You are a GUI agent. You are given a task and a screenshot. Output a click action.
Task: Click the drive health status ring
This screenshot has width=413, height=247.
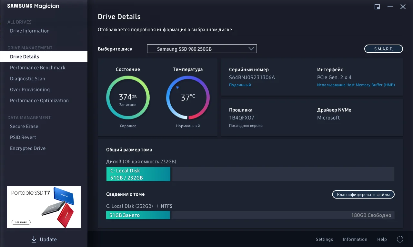pos(128,98)
